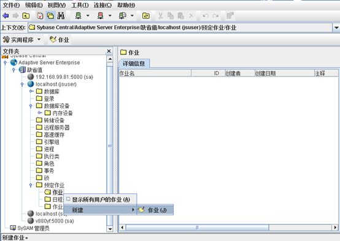The width and height of the screenshot is (340, 241).
Task: Collapse the localhost (jsuser) node
Action: [22, 84]
